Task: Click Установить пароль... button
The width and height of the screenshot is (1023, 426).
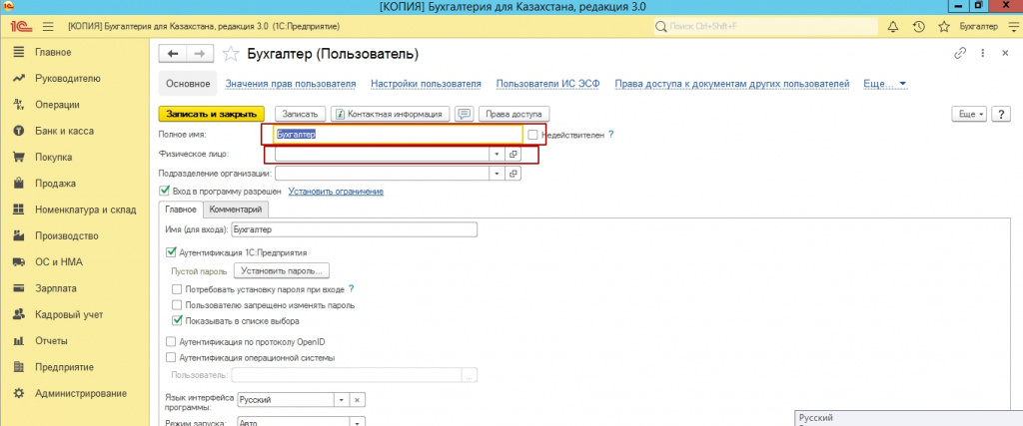Action: coord(282,270)
